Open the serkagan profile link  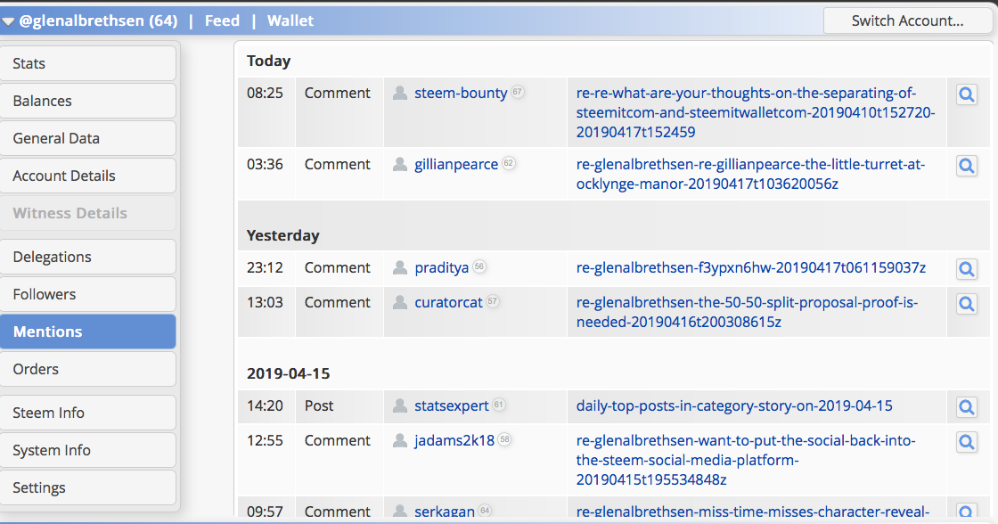[x=445, y=512]
